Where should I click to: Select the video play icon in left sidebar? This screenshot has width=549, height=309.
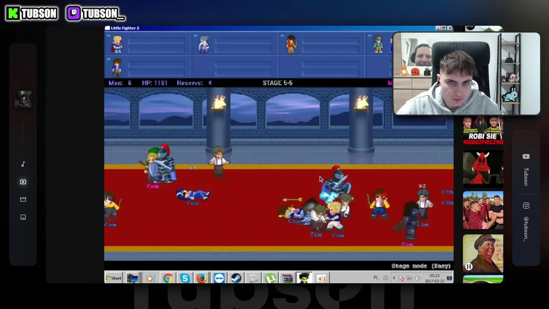coord(23,182)
